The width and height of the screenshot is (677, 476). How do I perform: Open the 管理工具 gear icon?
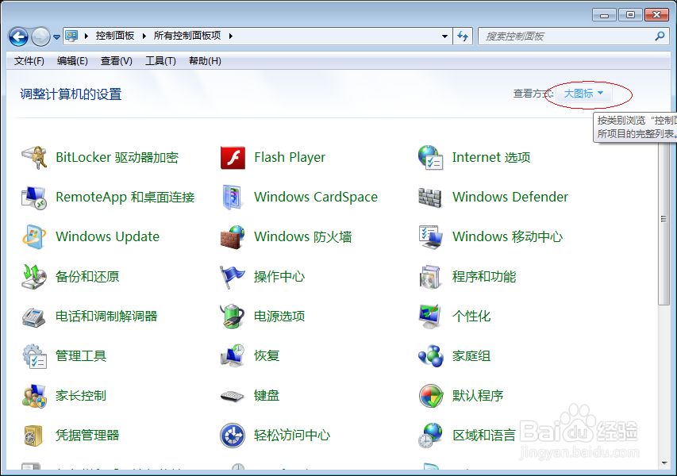[34, 356]
